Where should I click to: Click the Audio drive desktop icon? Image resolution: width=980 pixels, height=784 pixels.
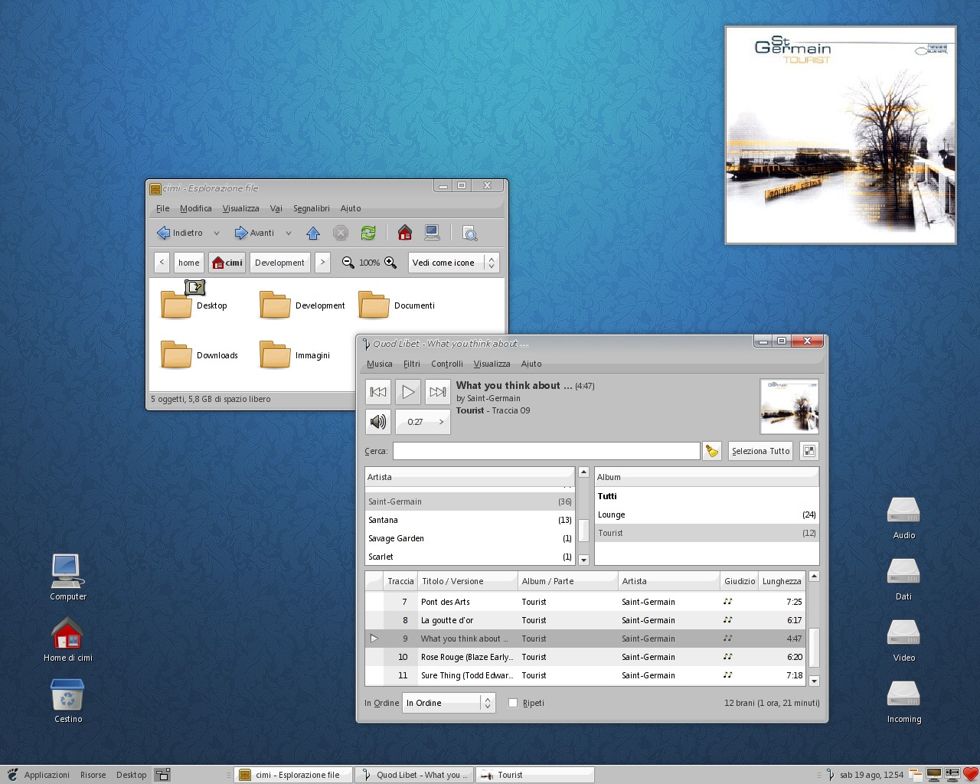coord(903,511)
